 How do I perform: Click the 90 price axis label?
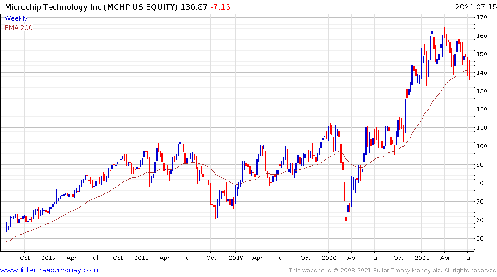click(480, 165)
